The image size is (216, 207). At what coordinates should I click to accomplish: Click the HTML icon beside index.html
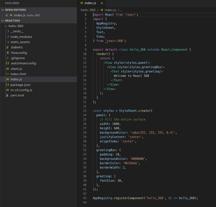pyautogui.click(x=8, y=74)
